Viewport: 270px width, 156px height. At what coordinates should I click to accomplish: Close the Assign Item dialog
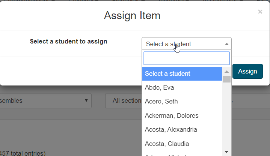[260, 12]
